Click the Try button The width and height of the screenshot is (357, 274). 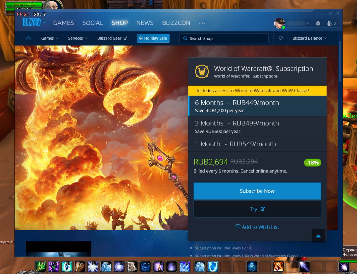pyautogui.click(x=257, y=209)
